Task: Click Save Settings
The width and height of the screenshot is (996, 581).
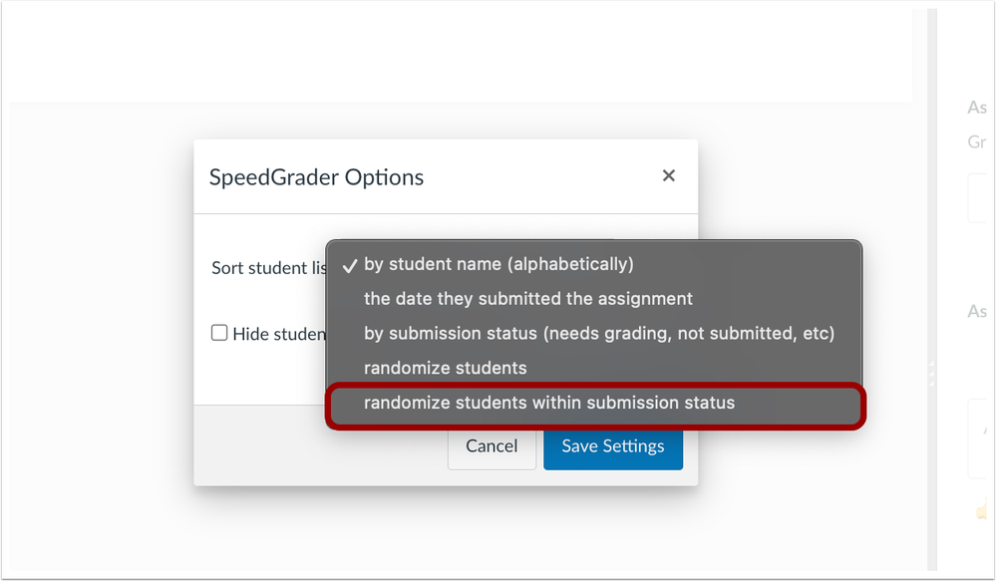Action: pyautogui.click(x=613, y=446)
